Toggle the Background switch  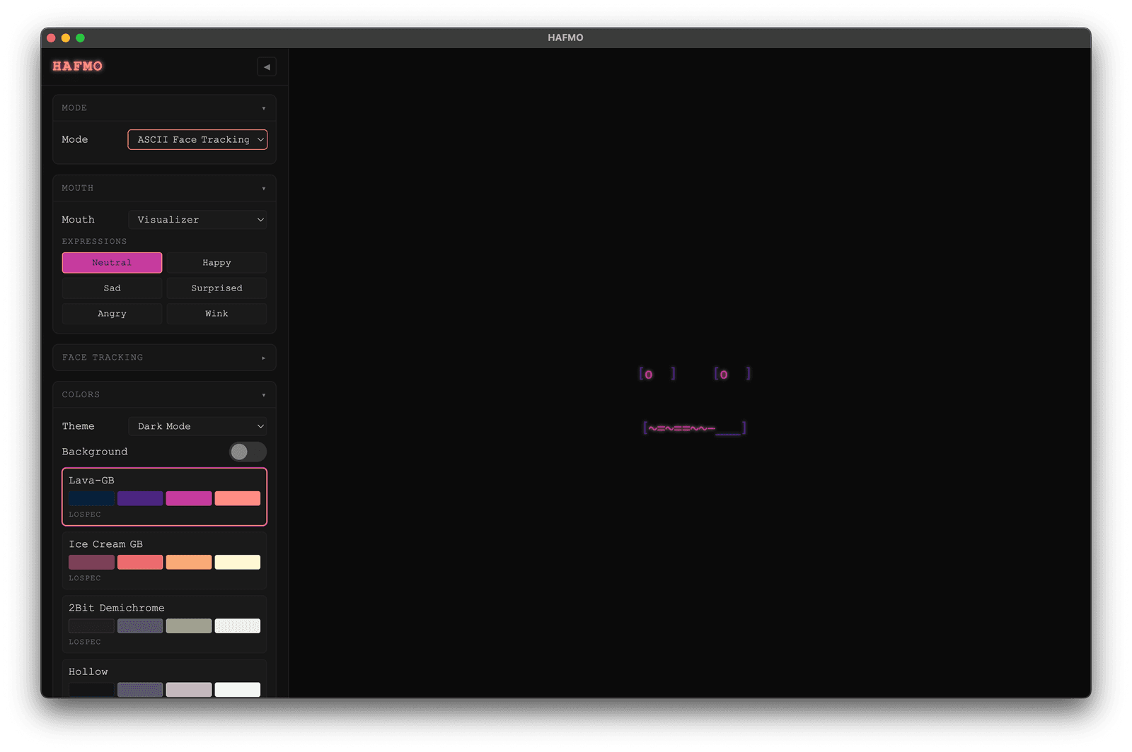pyautogui.click(x=248, y=452)
